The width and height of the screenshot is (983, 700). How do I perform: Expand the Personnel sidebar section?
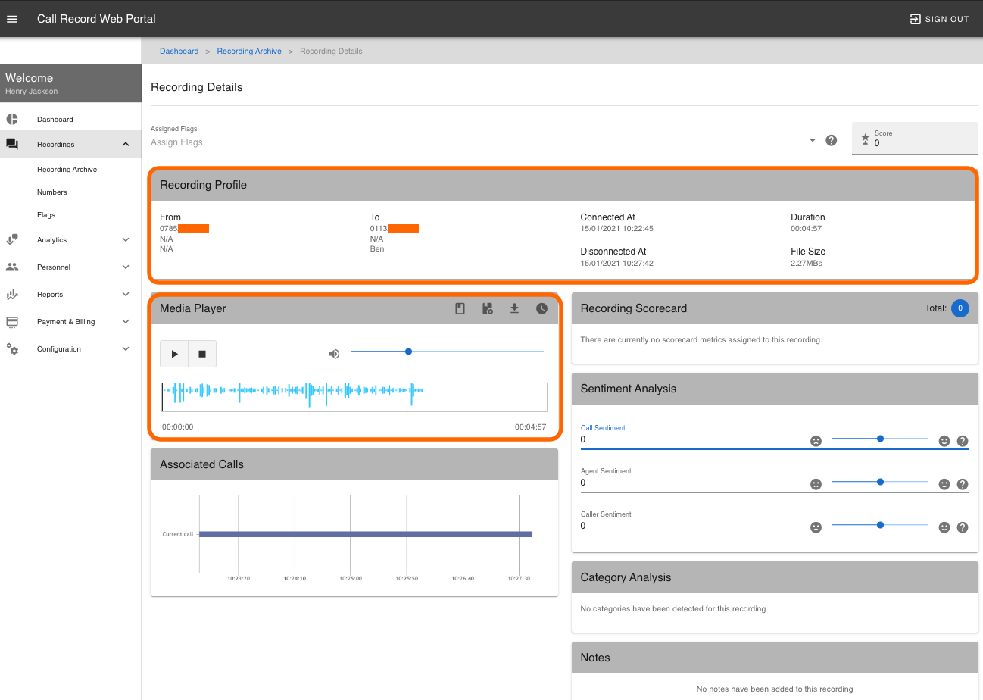point(70,267)
